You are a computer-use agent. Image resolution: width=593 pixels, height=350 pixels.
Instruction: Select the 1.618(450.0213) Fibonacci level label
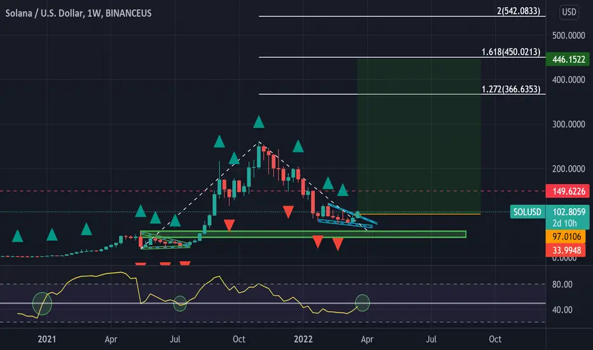511,52
